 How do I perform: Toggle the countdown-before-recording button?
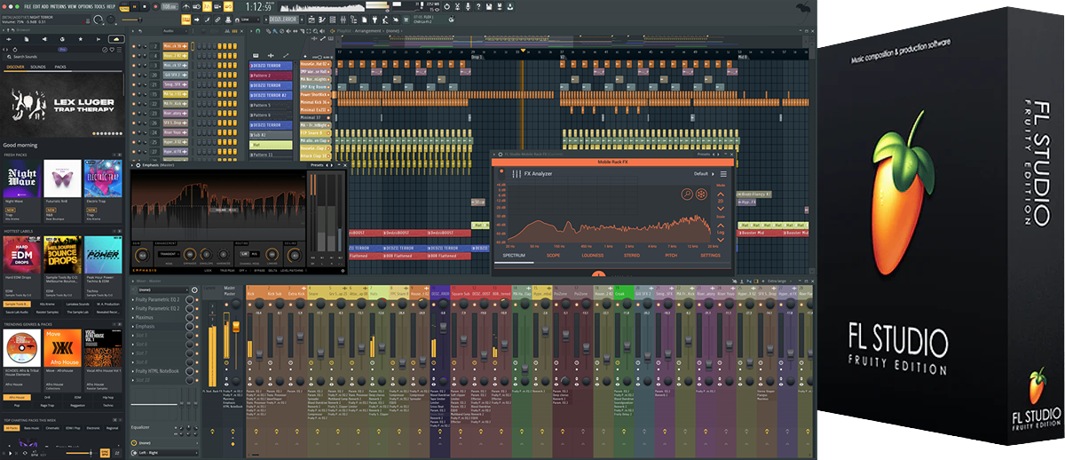click(207, 6)
